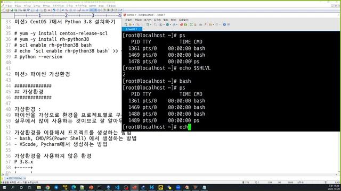Click the blue help icon in Xshell toolbar
Screen dimensions: 341x191
pos(224,24)
